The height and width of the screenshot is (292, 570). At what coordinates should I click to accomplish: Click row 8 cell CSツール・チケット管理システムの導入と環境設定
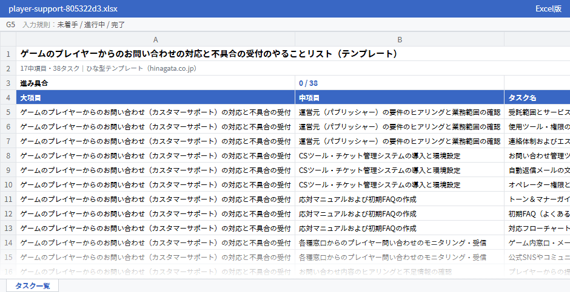400,155
